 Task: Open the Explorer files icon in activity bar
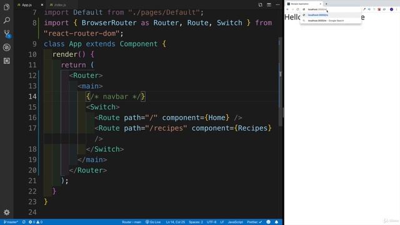[7, 7]
